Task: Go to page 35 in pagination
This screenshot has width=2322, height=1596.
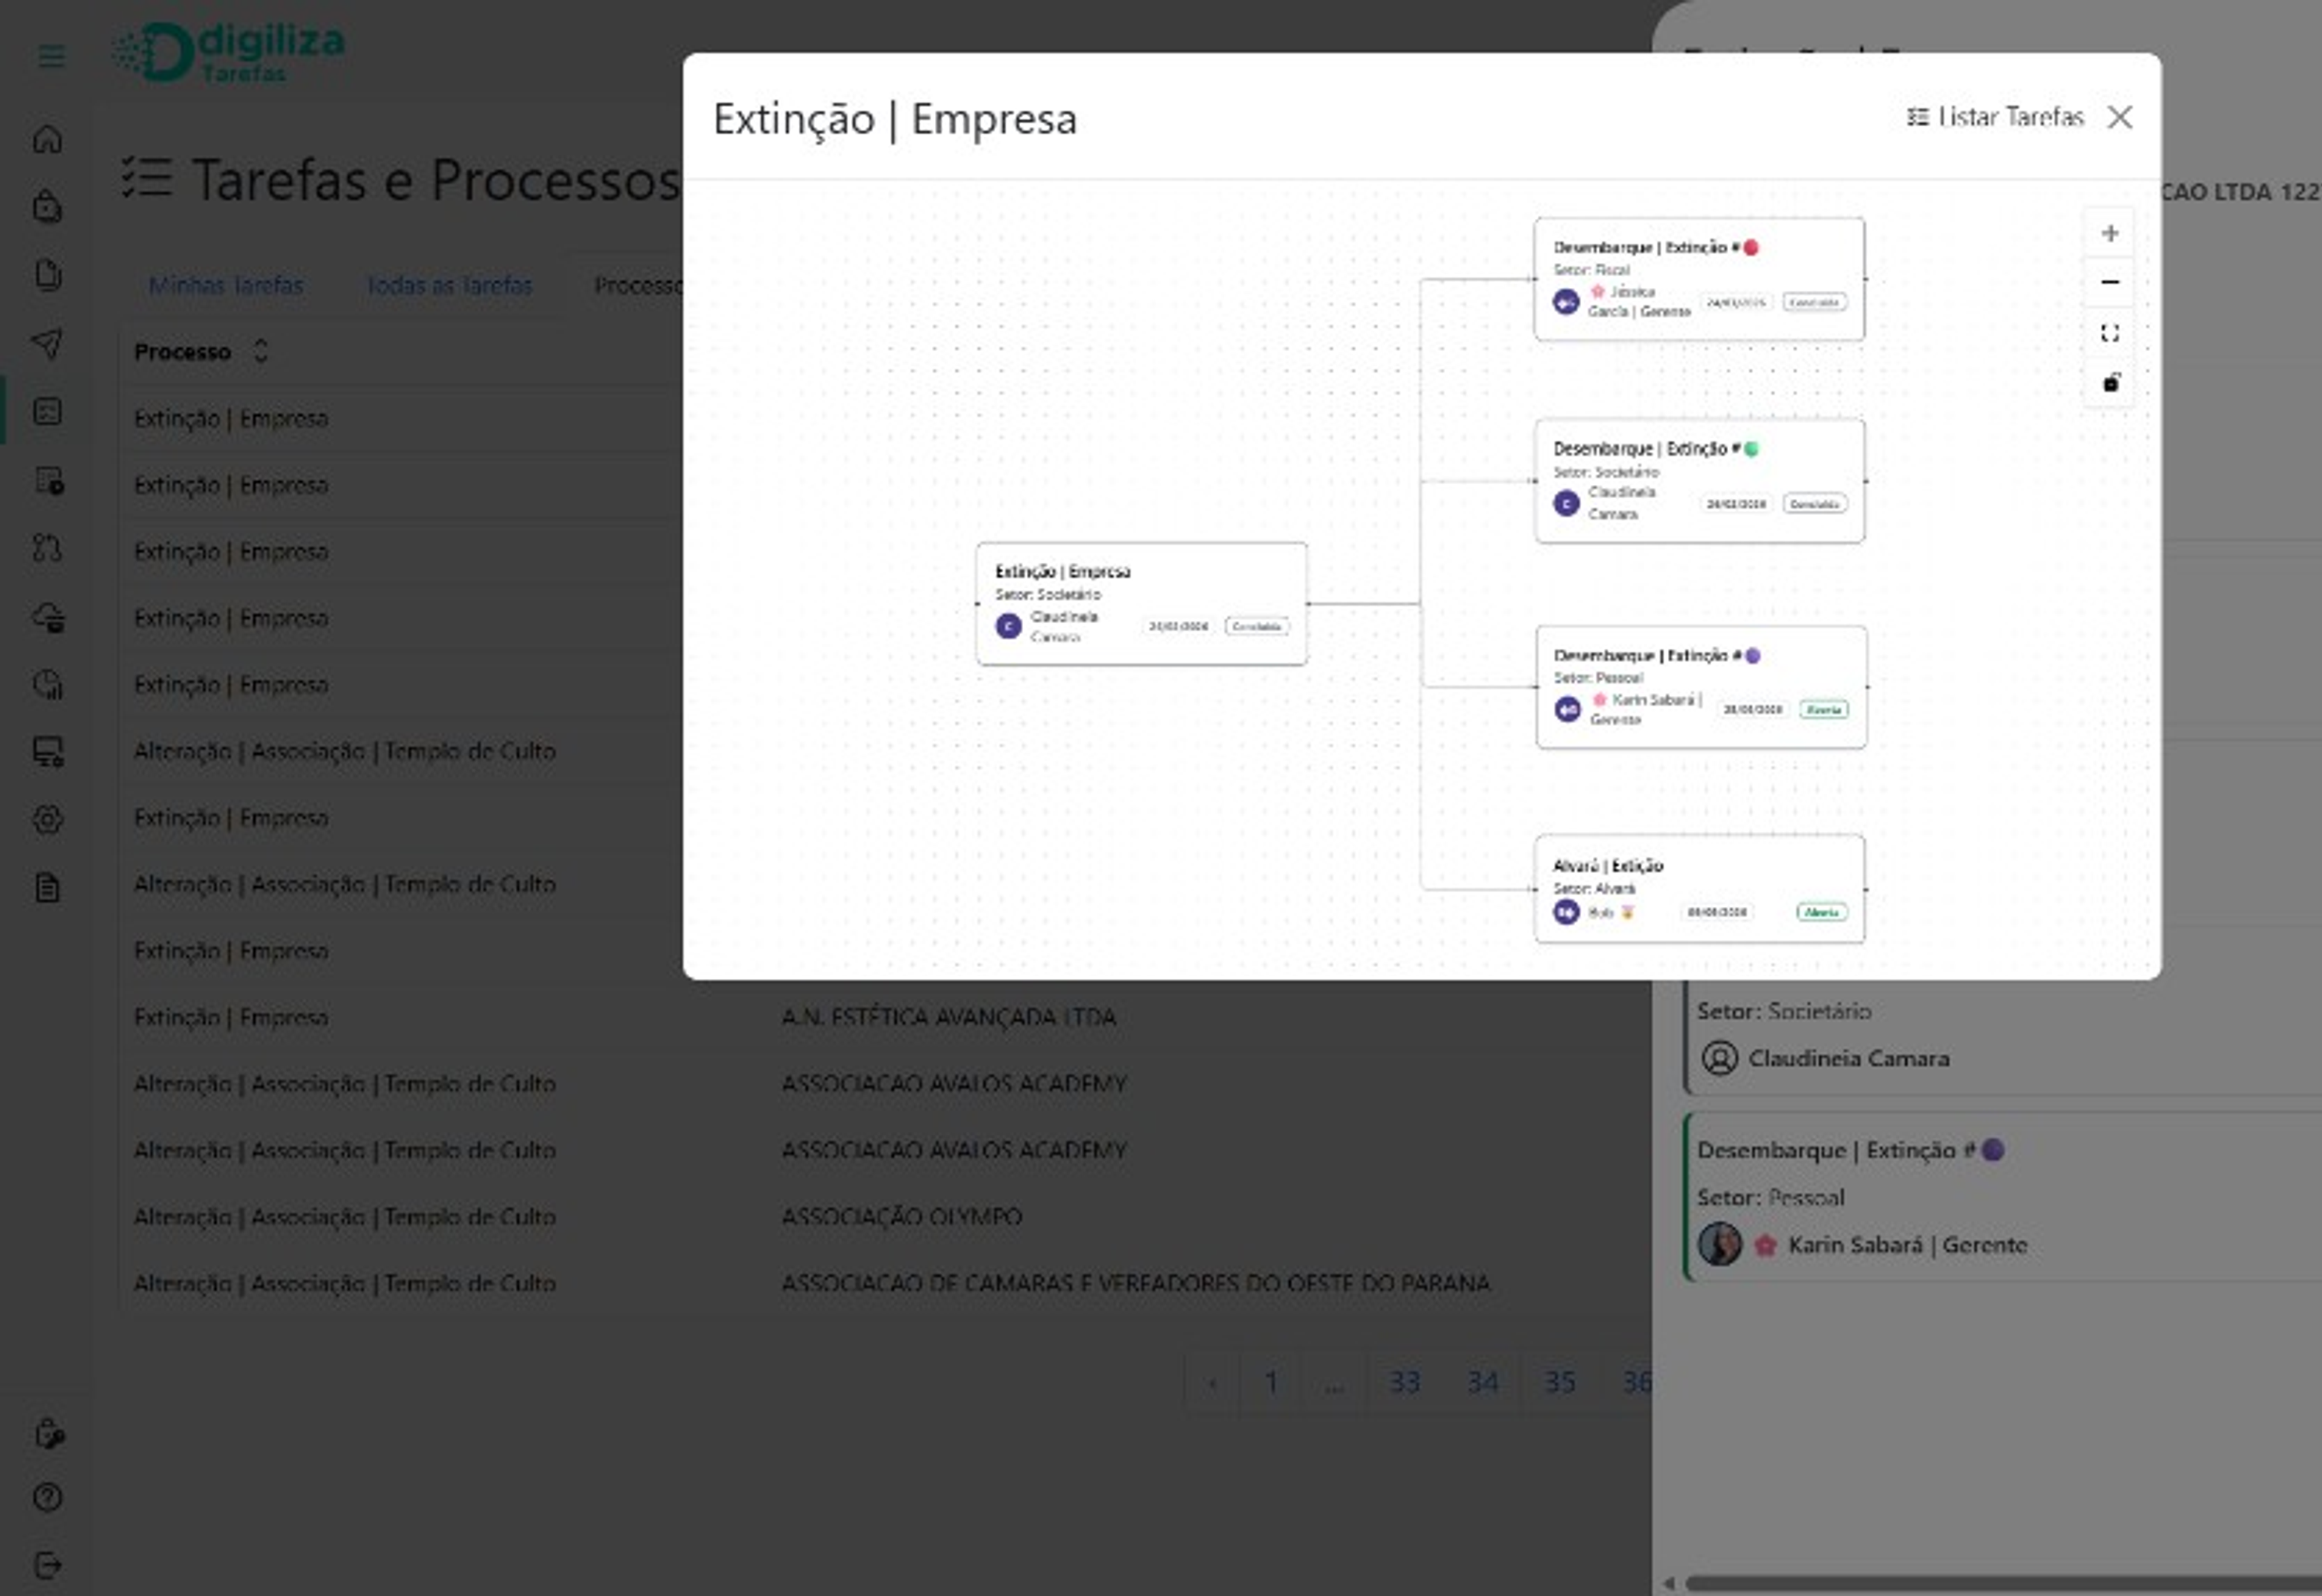Action: tap(1560, 1383)
